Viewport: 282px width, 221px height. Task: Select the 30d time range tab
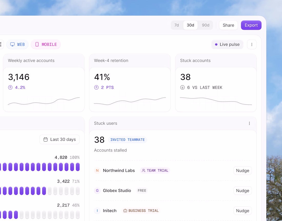[190, 25]
